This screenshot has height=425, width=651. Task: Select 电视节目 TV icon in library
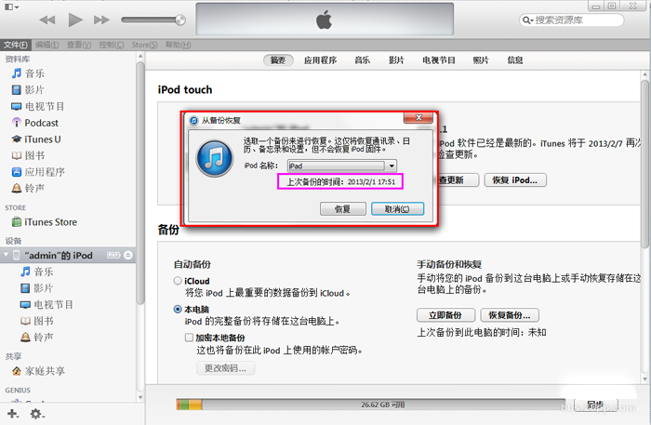(17, 107)
